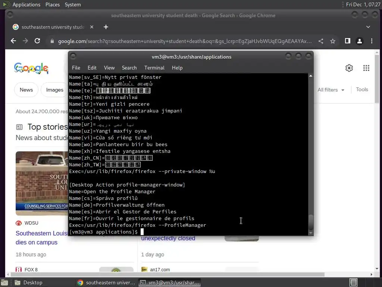Click terminal scrollbar up arrow
Screen dimensions: 382x287
tap(311, 76)
